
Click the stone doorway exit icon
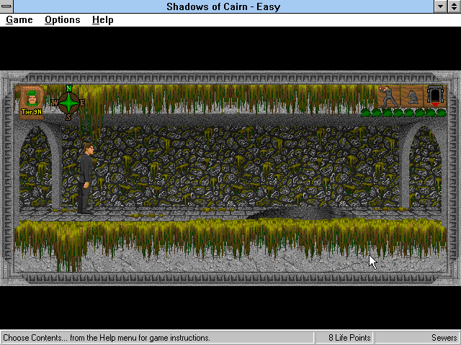(435, 96)
